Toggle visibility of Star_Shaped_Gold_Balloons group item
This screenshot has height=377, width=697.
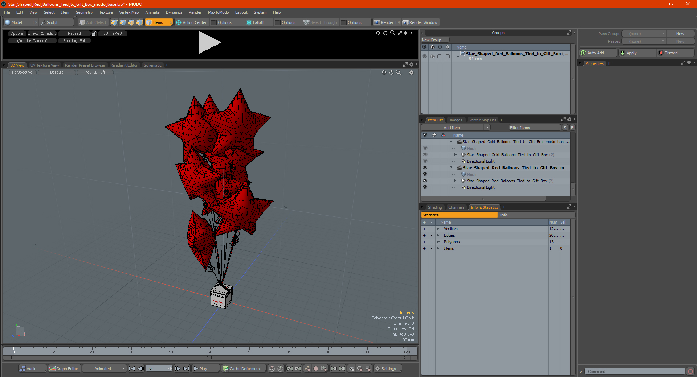[425, 155]
